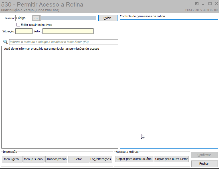Print the Menu geral report
The image size is (219, 169).
[x=12, y=159]
